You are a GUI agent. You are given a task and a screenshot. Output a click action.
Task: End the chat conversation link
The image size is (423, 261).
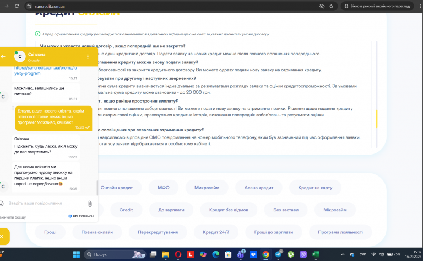[13, 217]
